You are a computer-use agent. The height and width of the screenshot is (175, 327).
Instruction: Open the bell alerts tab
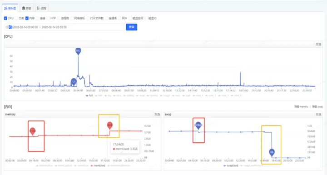coord(26,8)
